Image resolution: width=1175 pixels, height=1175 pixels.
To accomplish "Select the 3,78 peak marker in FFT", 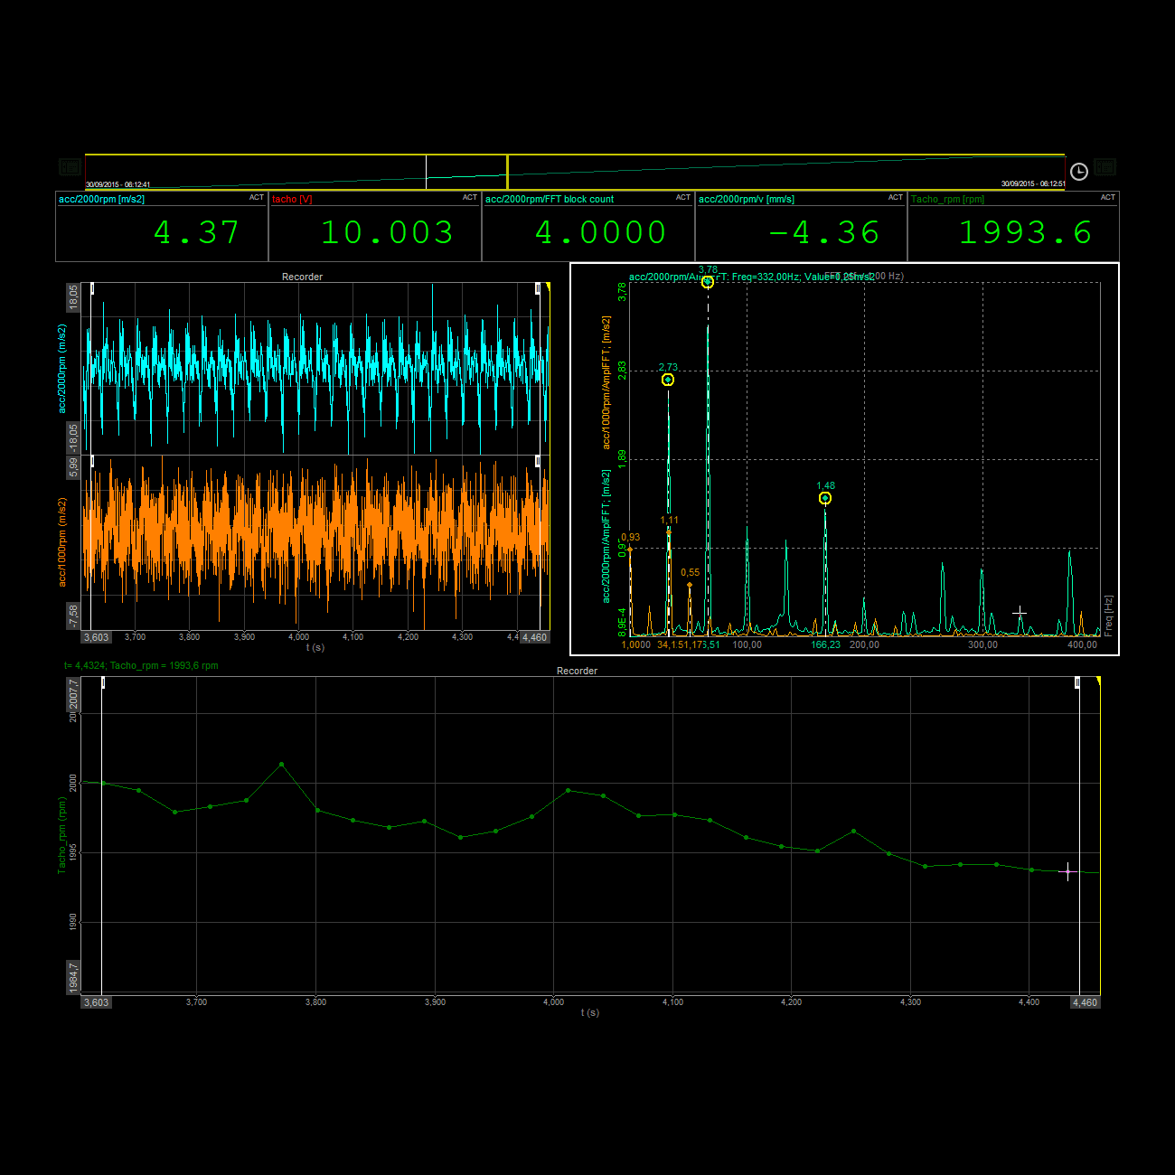I will point(708,282).
